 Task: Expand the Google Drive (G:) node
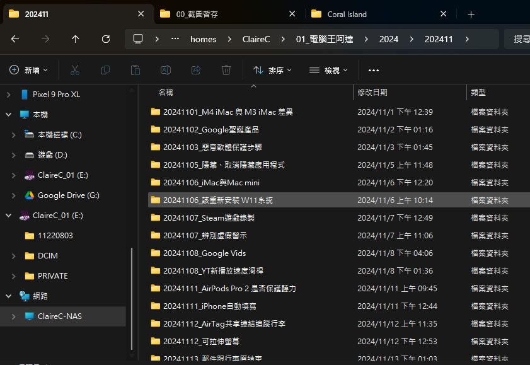[13, 195]
